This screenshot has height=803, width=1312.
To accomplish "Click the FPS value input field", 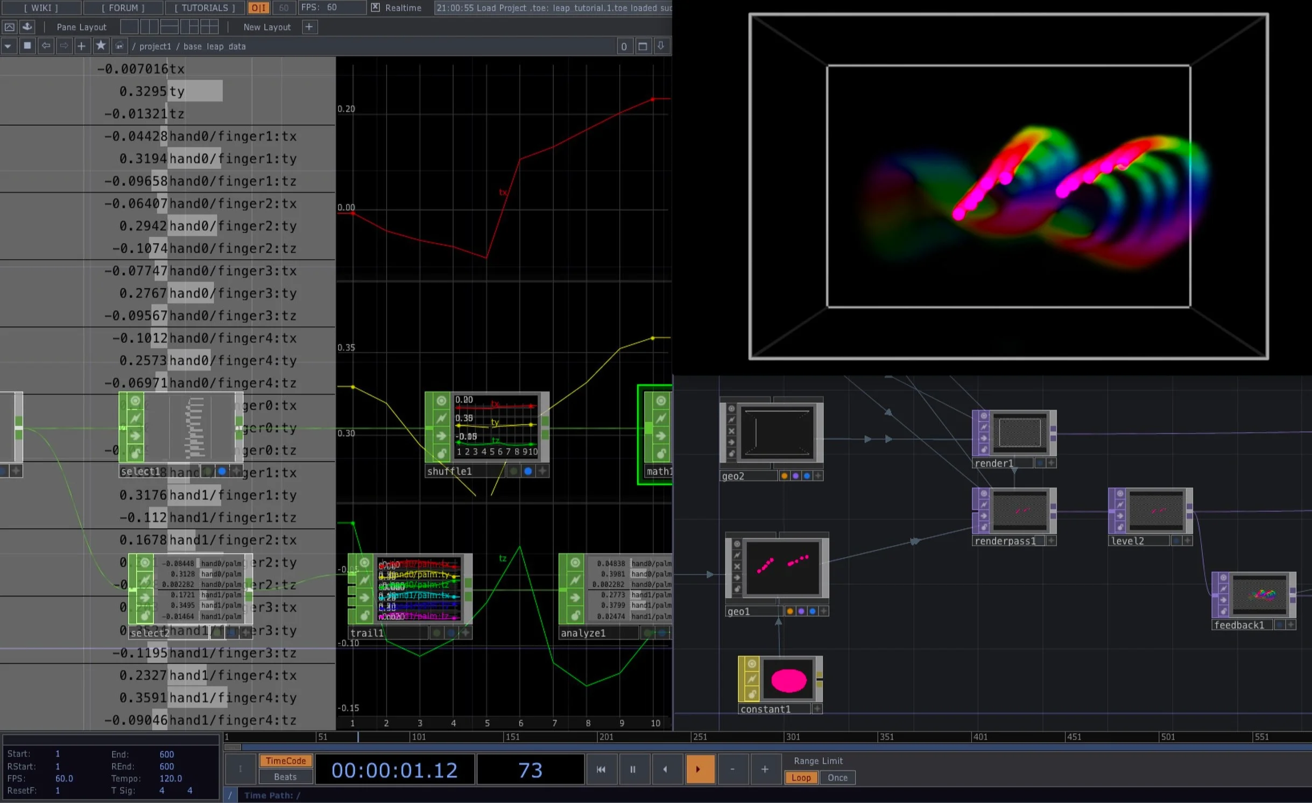I will 332,8.
